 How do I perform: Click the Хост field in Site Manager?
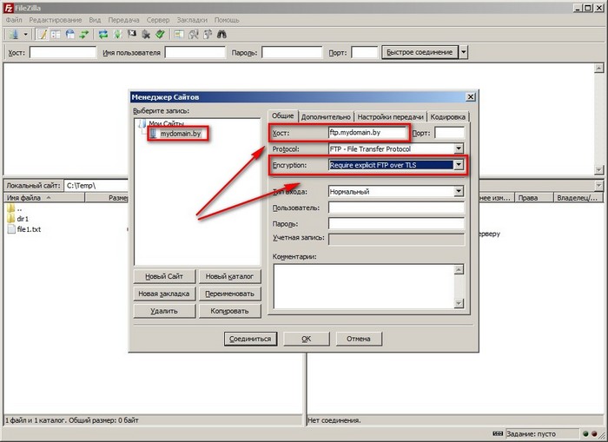367,133
